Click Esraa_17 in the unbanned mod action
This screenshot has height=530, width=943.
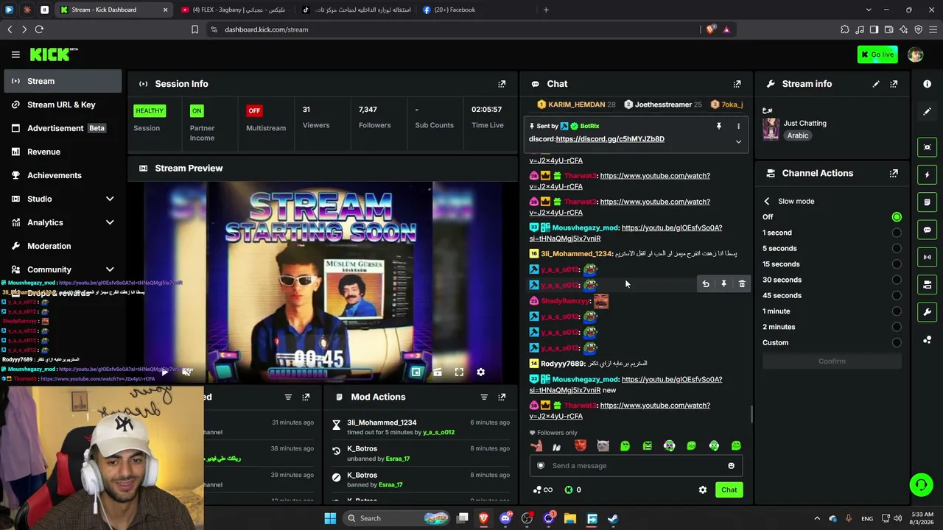click(x=397, y=459)
